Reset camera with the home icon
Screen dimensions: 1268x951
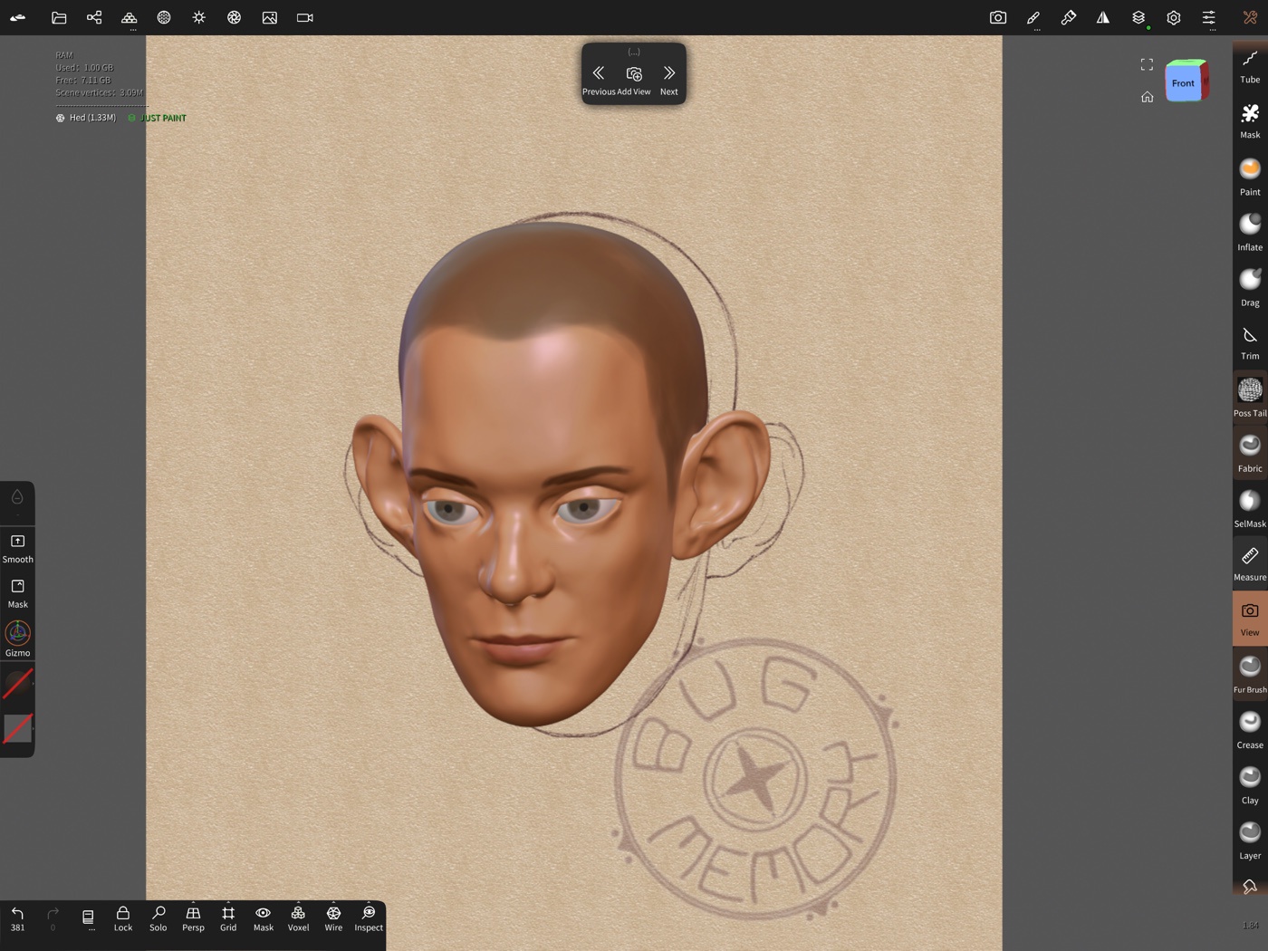[x=1147, y=97]
